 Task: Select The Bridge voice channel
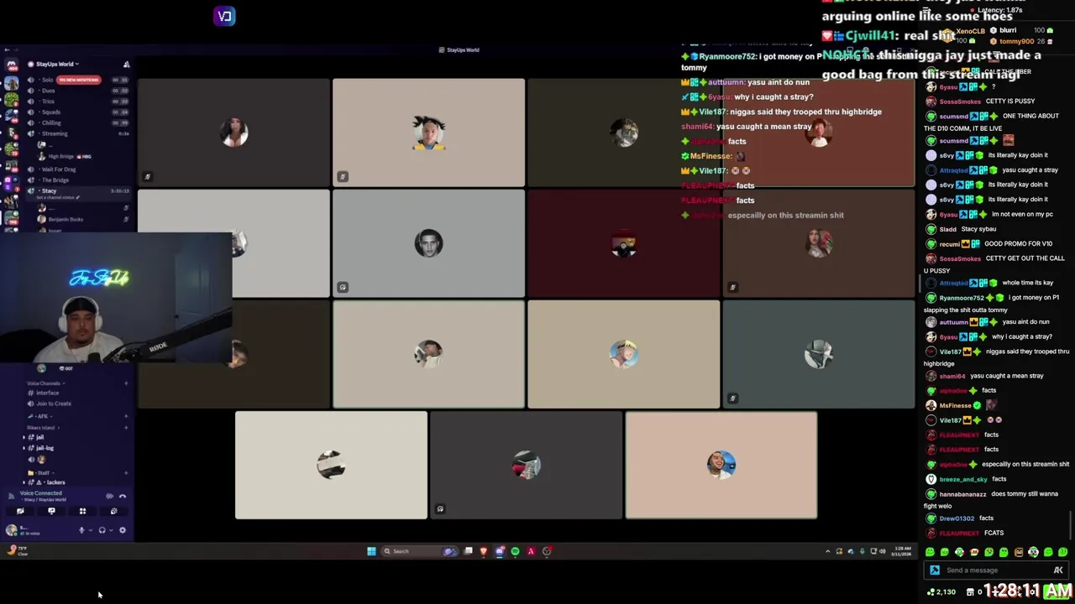point(55,180)
